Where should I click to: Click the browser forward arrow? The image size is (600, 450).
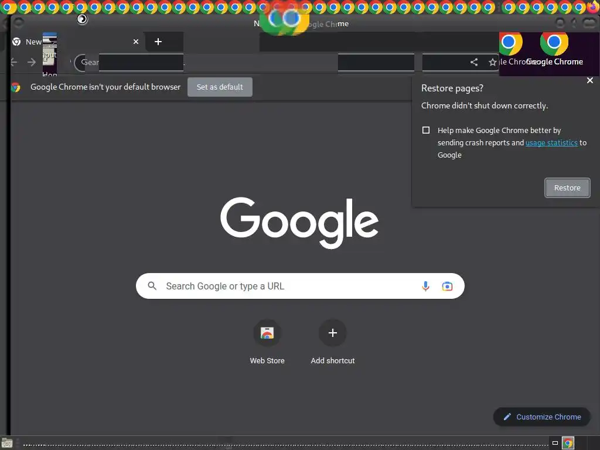tap(32, 62)
